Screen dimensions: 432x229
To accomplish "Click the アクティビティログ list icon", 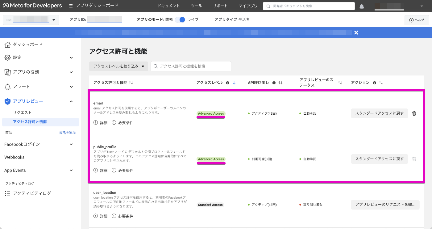I will pos(8,193).
